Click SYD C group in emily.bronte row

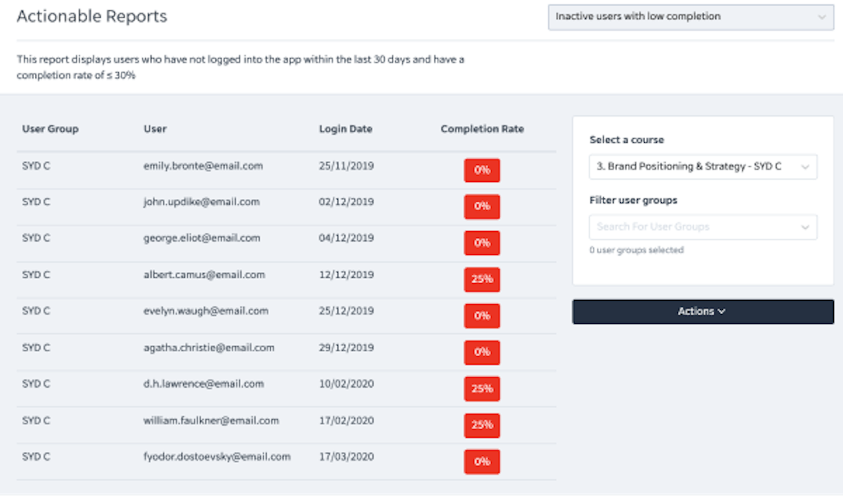[36, 166]
